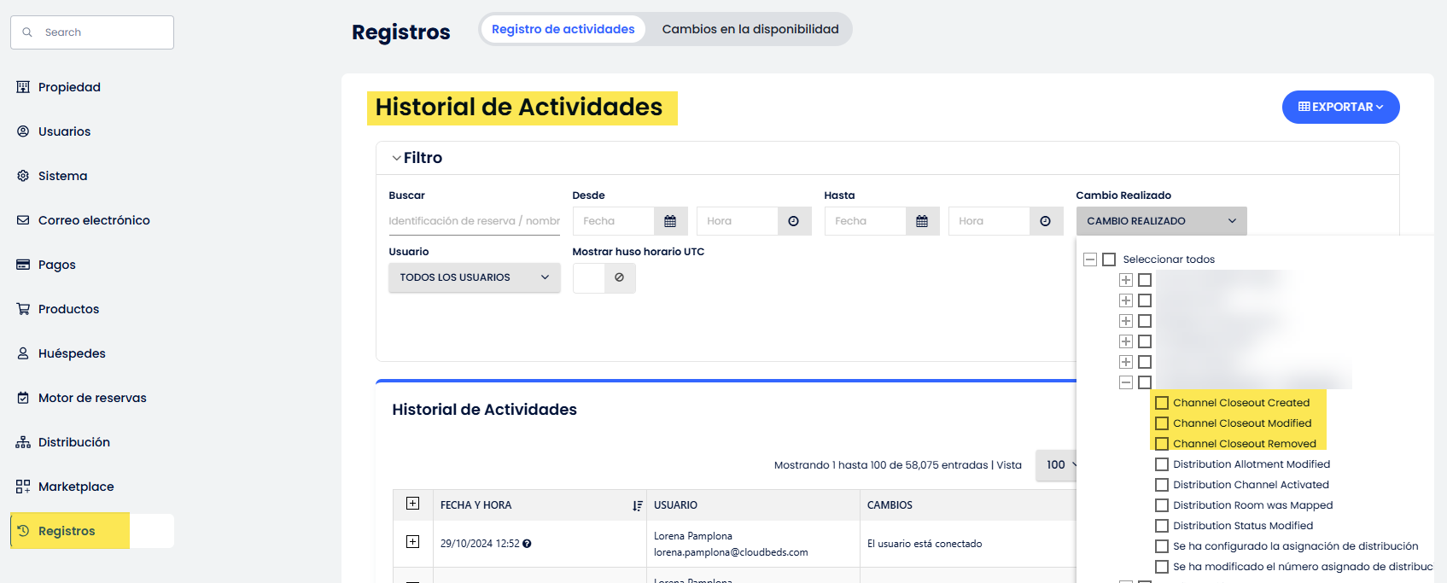Click the sort icon in Fecha y Hora column
This screenshot has width=1447, height=583.
point(637,506)
